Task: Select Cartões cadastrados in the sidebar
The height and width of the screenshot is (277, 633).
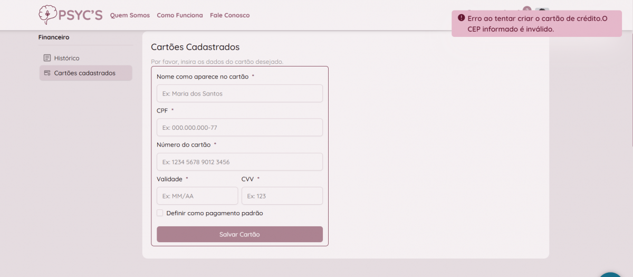Action: click(x=85, y=73)
